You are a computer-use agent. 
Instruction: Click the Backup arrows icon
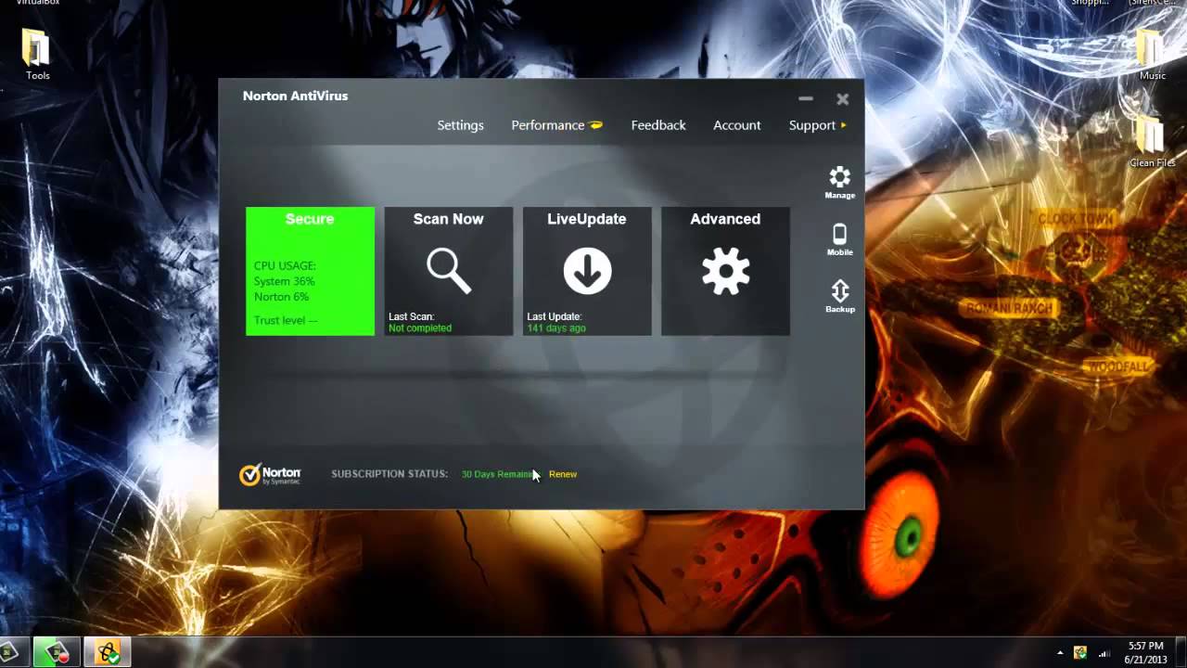coord(839,290)
